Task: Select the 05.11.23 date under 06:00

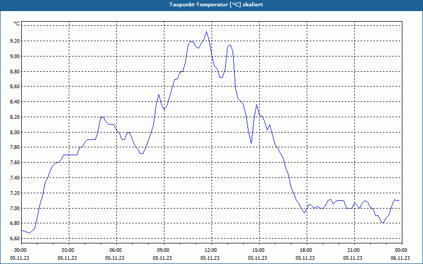Action: [115, 258]
